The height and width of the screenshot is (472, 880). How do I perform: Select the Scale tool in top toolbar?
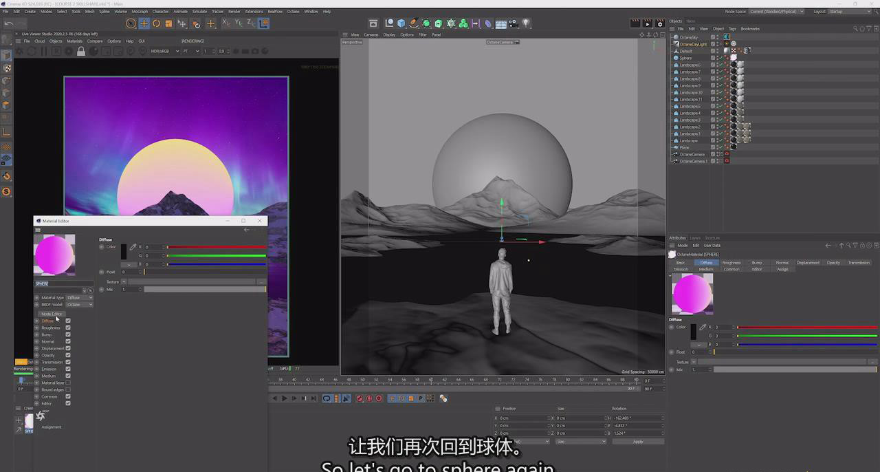pos(168,23)
